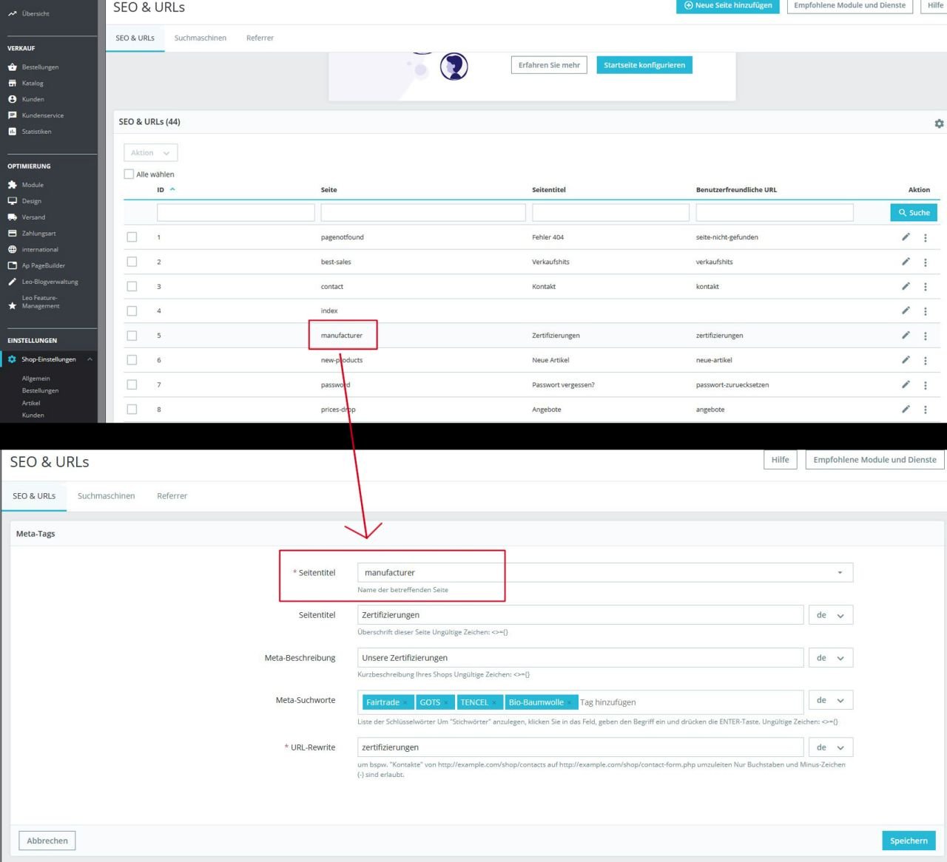Change language of the Meta-Suchworte field
The width and height of the screenshot is (947, 862).
tap(831, 700)
